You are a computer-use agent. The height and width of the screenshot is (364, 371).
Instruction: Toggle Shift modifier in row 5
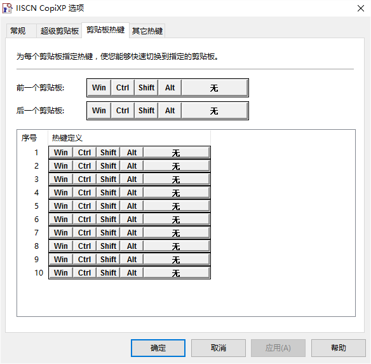click(108, 206)
